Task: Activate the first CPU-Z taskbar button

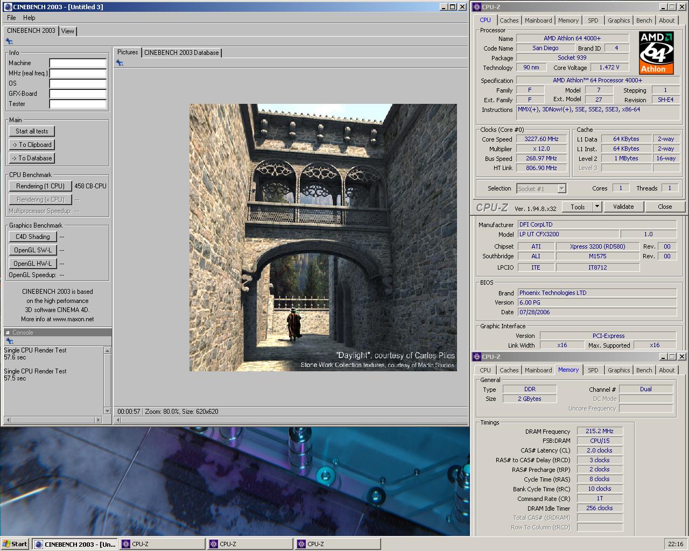Action: (x=162, y=544)
